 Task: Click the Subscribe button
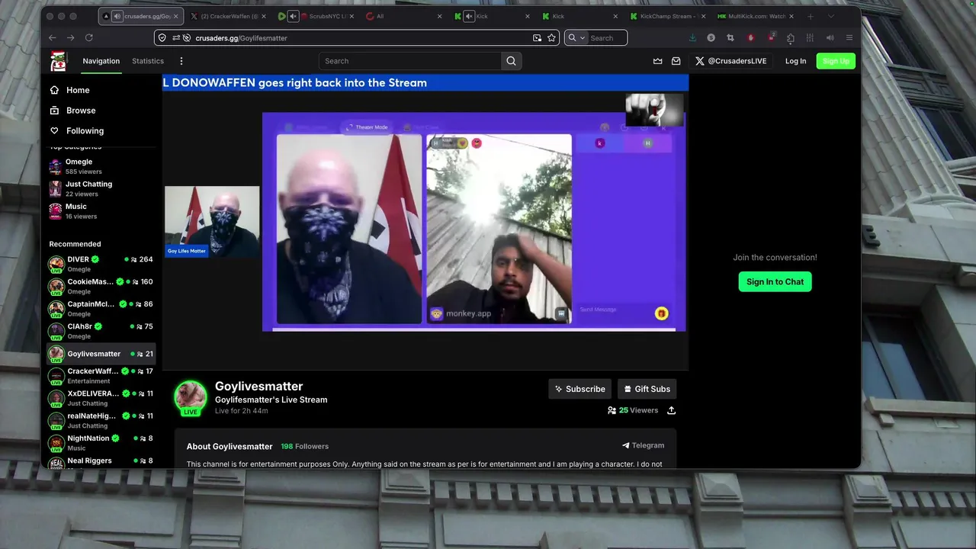coord(580,389)
